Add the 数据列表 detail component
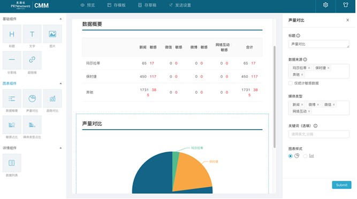This screenshot has width=357, height=199. (12, 163)
